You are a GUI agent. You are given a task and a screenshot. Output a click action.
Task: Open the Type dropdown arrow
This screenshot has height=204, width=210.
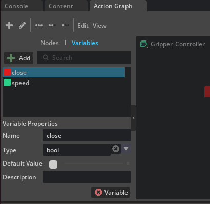tap(126, 149)
